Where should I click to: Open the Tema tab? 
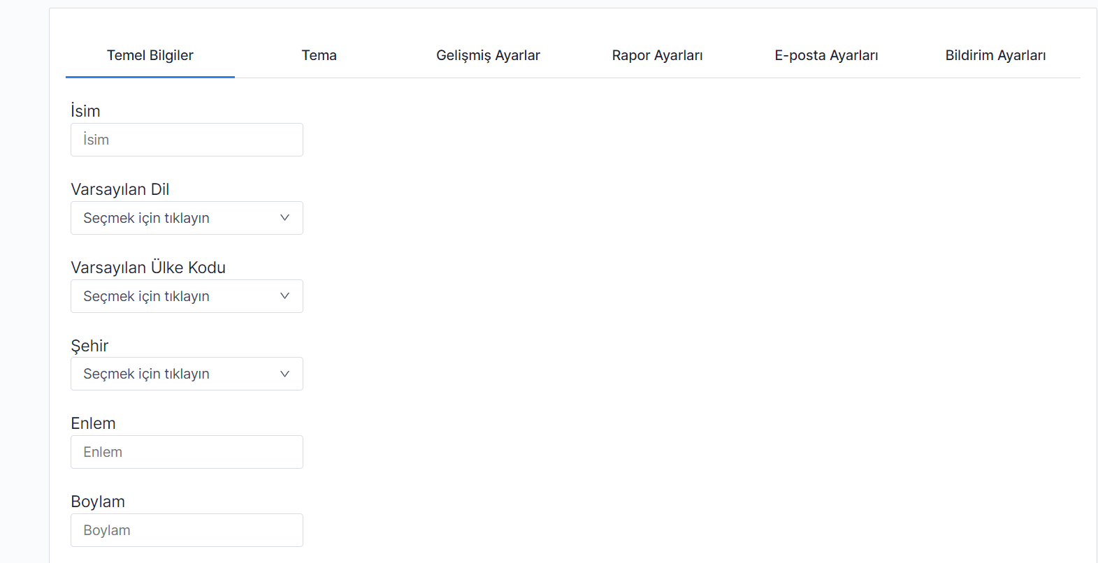pyautogui.click(x=319, y=55)
